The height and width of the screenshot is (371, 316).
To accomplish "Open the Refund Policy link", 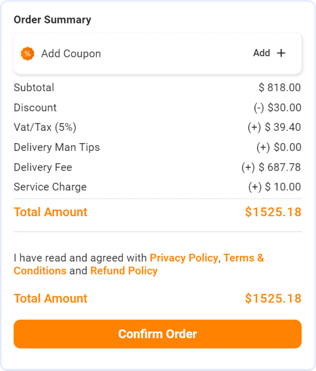I will point(124,271).
